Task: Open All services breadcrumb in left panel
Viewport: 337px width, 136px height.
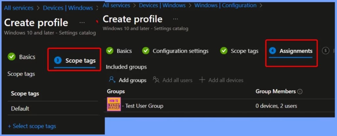Action: click(19, 8)
